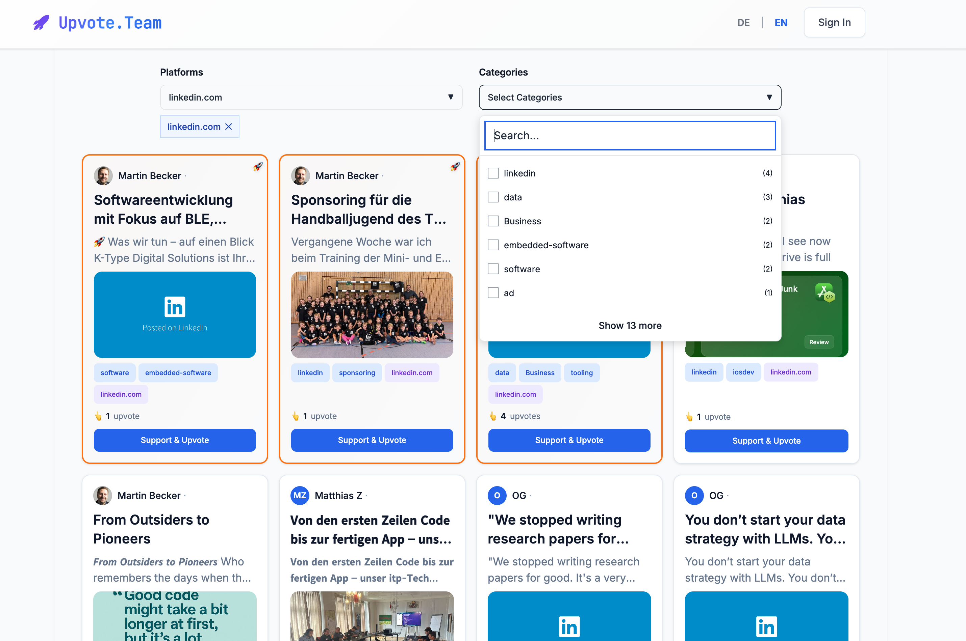Click rocket boost icon on Sponsoring card
The width and height of the screenshot is (966, 641).
pos(455,166)
